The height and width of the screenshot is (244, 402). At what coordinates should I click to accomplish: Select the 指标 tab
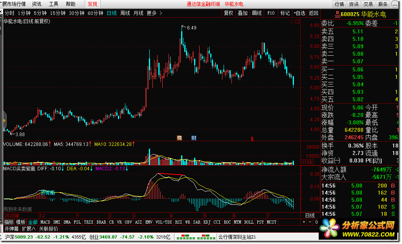click(x=9, y=222)
